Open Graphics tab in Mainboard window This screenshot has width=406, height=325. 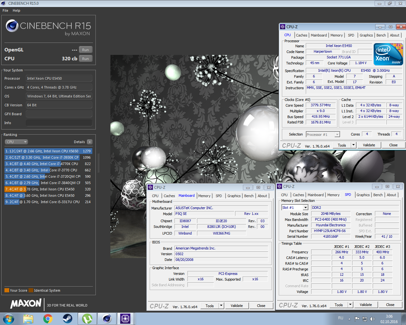tap(234, 196)
